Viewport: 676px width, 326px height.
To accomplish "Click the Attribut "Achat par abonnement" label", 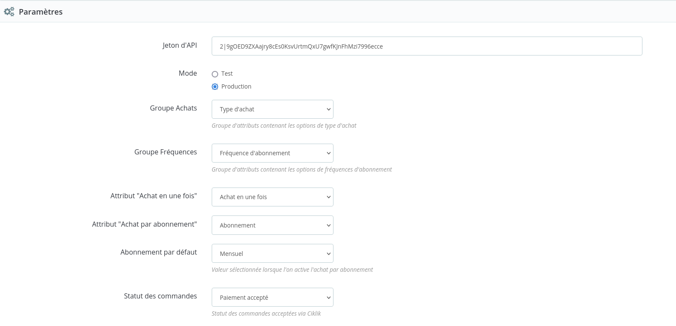I will pos(145,224).
